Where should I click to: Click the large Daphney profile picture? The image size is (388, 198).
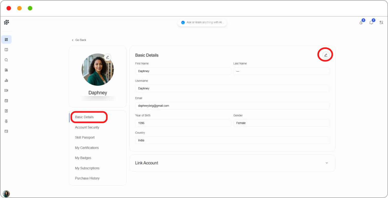click(98, 70)
